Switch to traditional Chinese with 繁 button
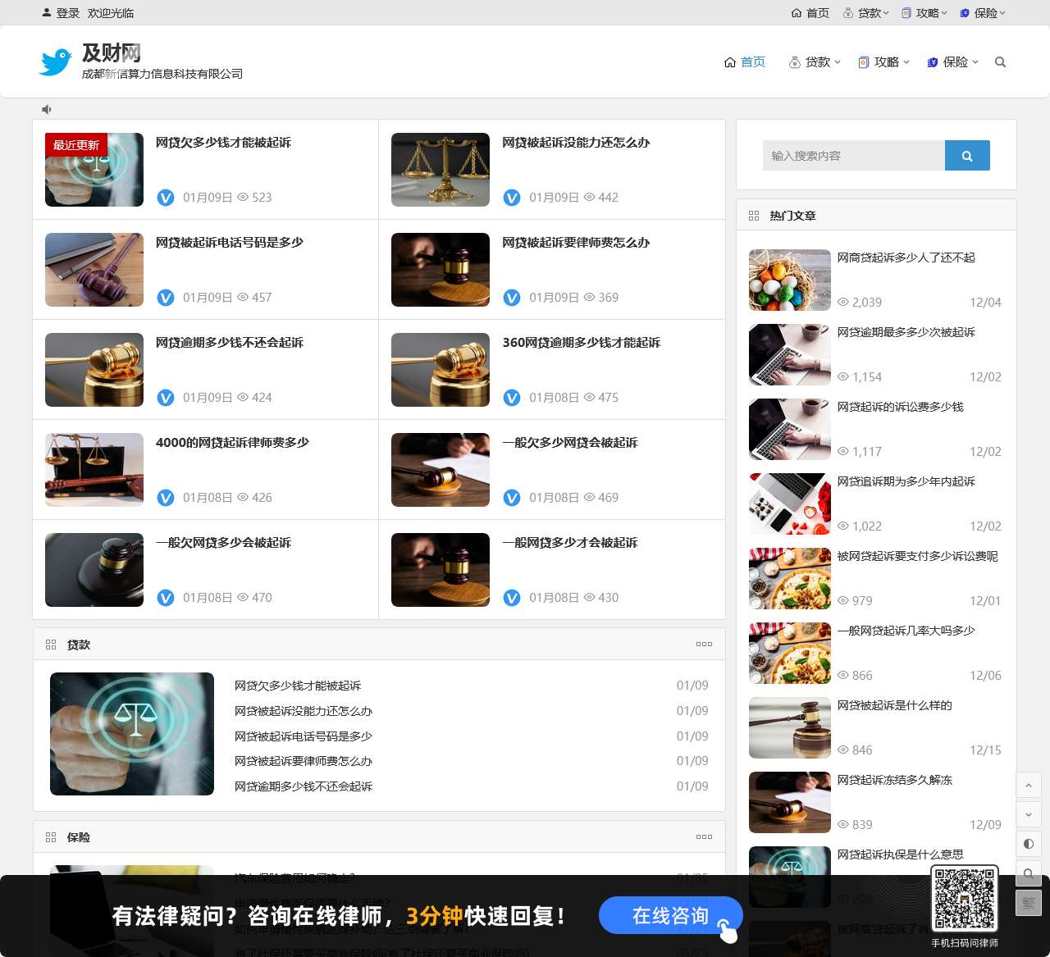This screenshot has height=957, width=1050. click(1028, 903)
